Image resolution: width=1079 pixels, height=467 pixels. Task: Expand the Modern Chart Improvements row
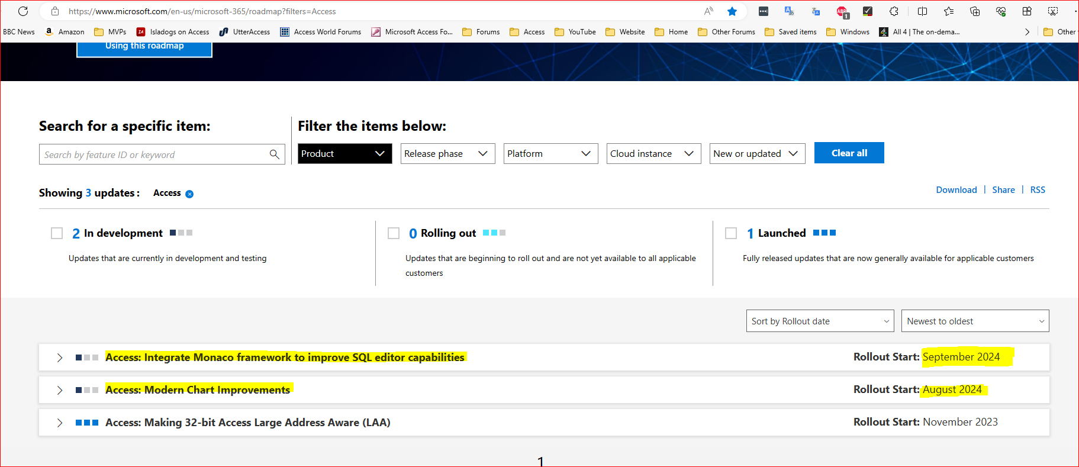[x=60, y=390]
